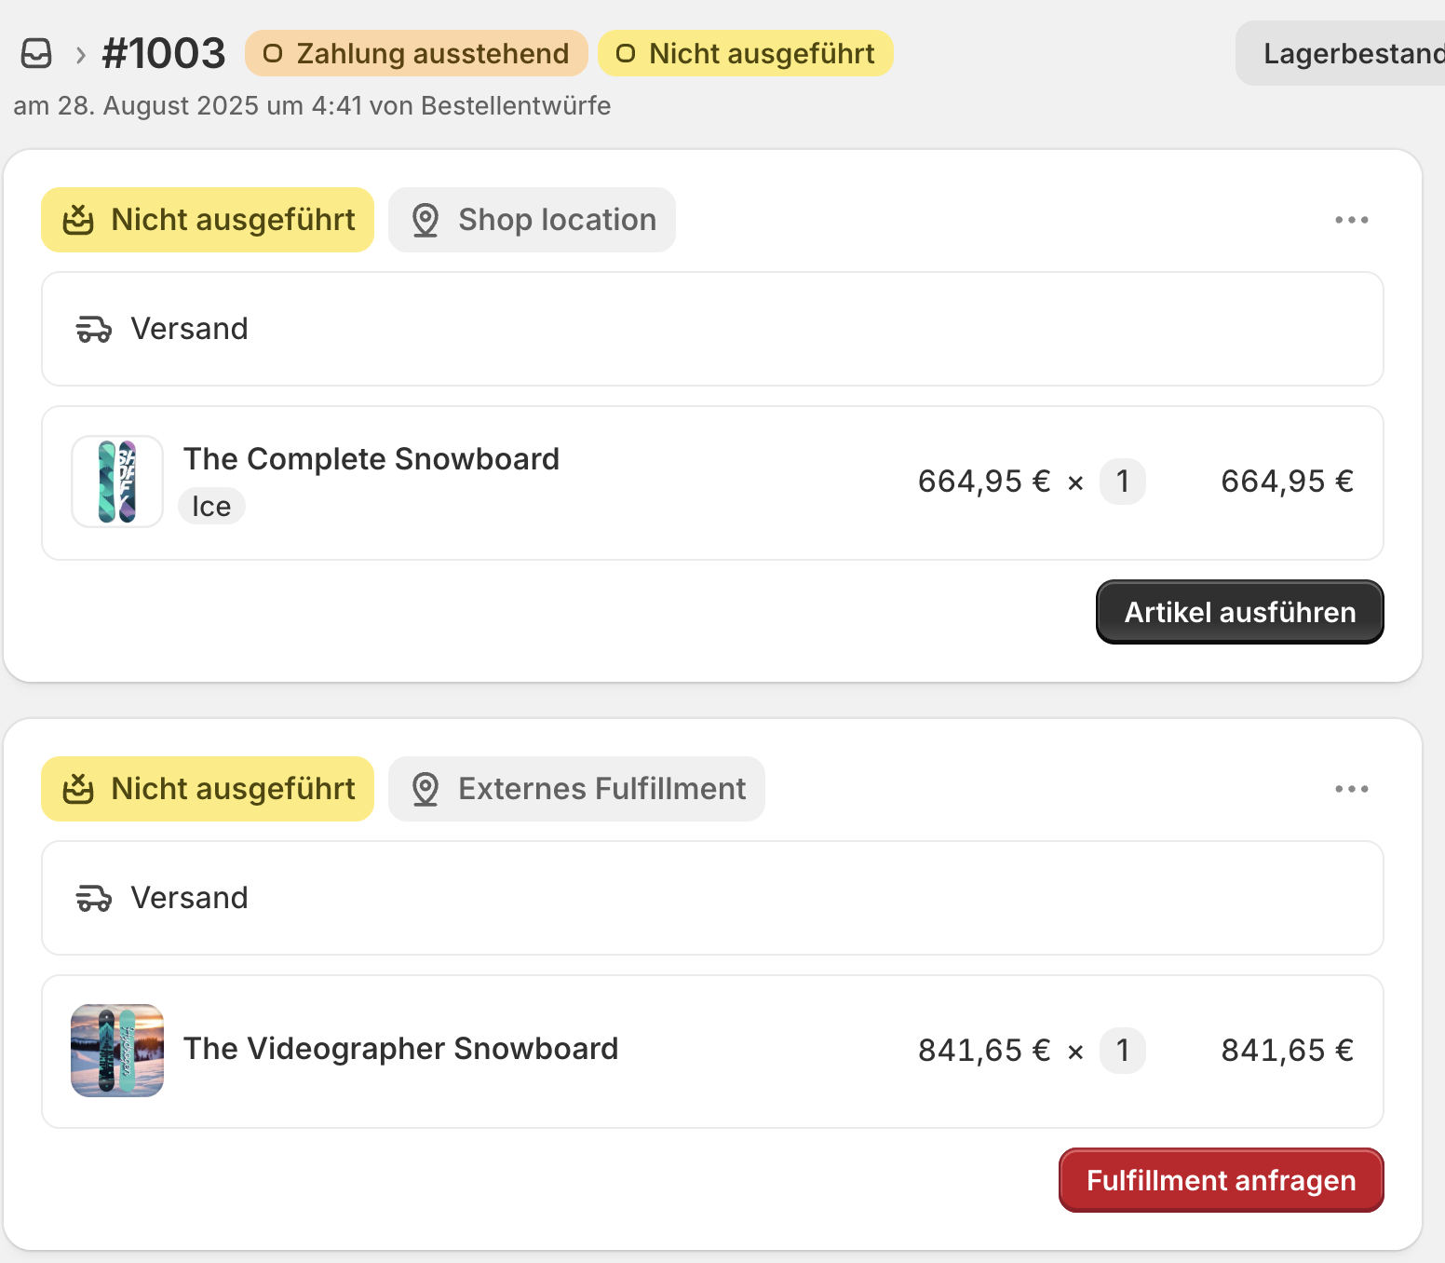Image resolution: width=1445 pixels, height=1263 pixels.
Task: Open The Videographer Snowboard thumbnail
Action: click(117, 1051)
